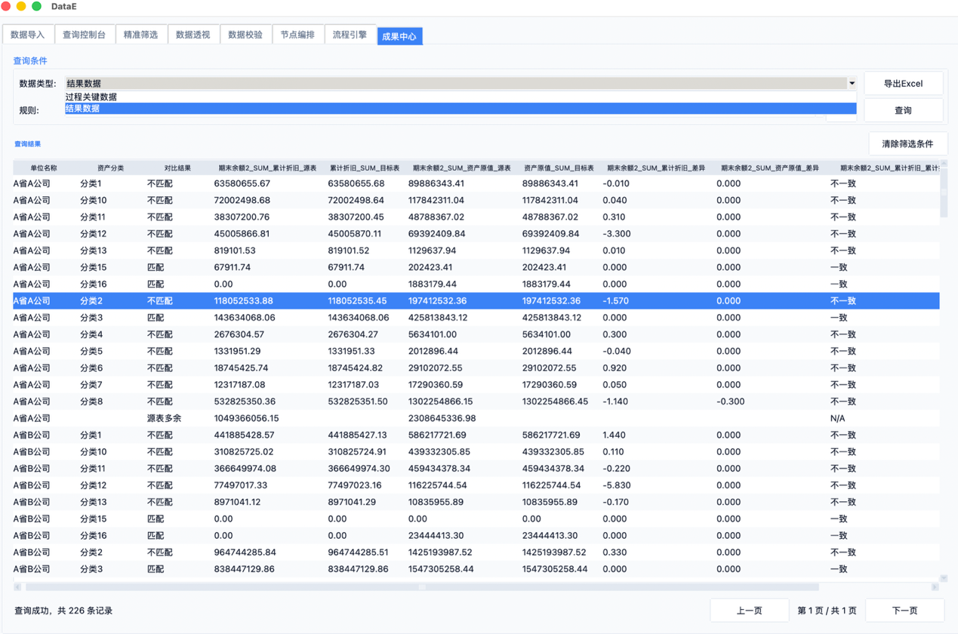Screen dimensions: 958x634
Task: Click the 819101.53 cell
Action: (235, 251)
